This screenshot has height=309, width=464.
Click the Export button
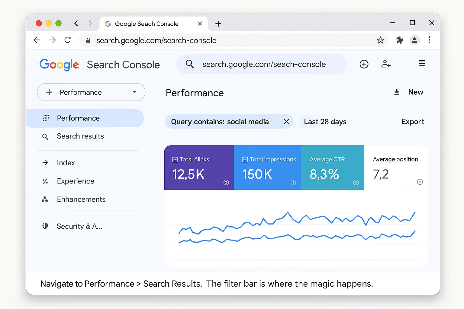413,122
